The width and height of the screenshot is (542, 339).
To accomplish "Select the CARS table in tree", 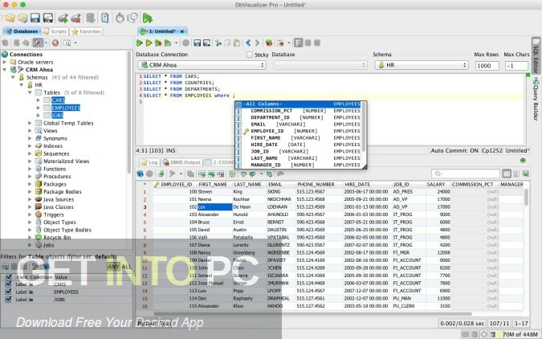I will tap(58, 100).
